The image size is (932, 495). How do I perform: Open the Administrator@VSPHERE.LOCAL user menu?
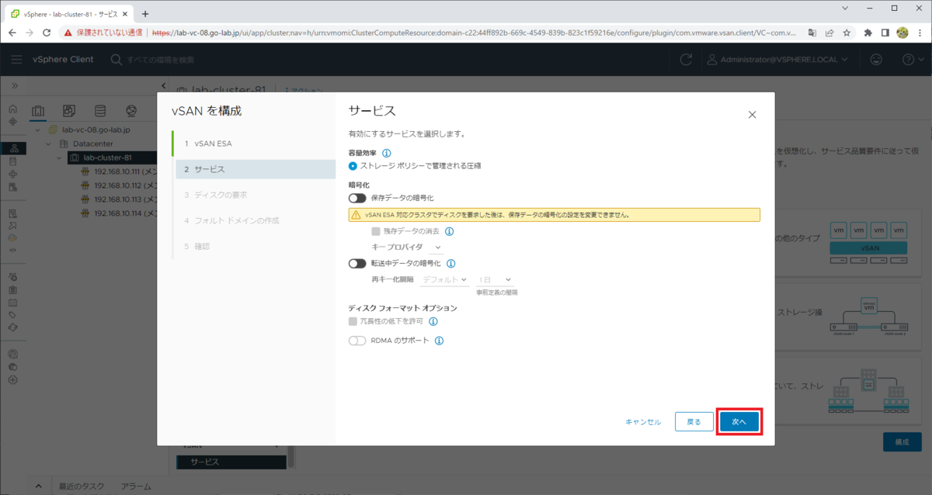[x=777, y=59]
